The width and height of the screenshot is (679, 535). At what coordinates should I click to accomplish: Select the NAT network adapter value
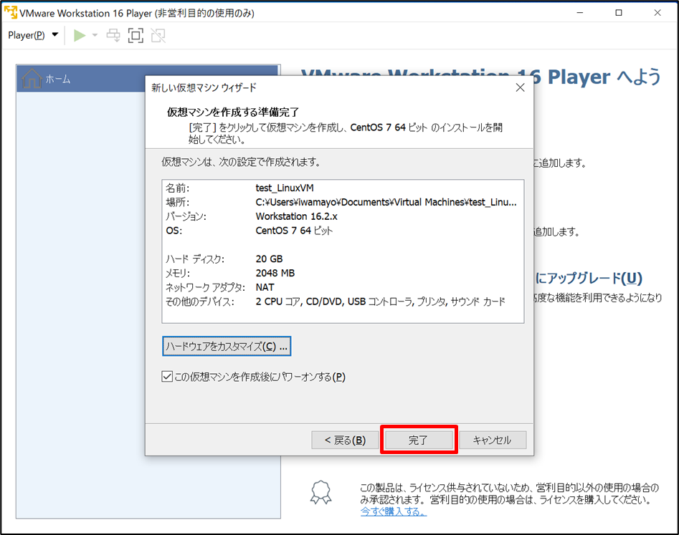[265, 288]
